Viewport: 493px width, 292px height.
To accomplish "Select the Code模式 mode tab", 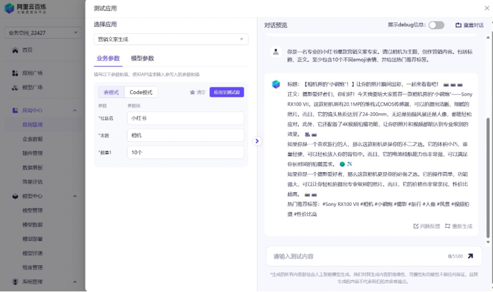I will click(x=141, y=92).
